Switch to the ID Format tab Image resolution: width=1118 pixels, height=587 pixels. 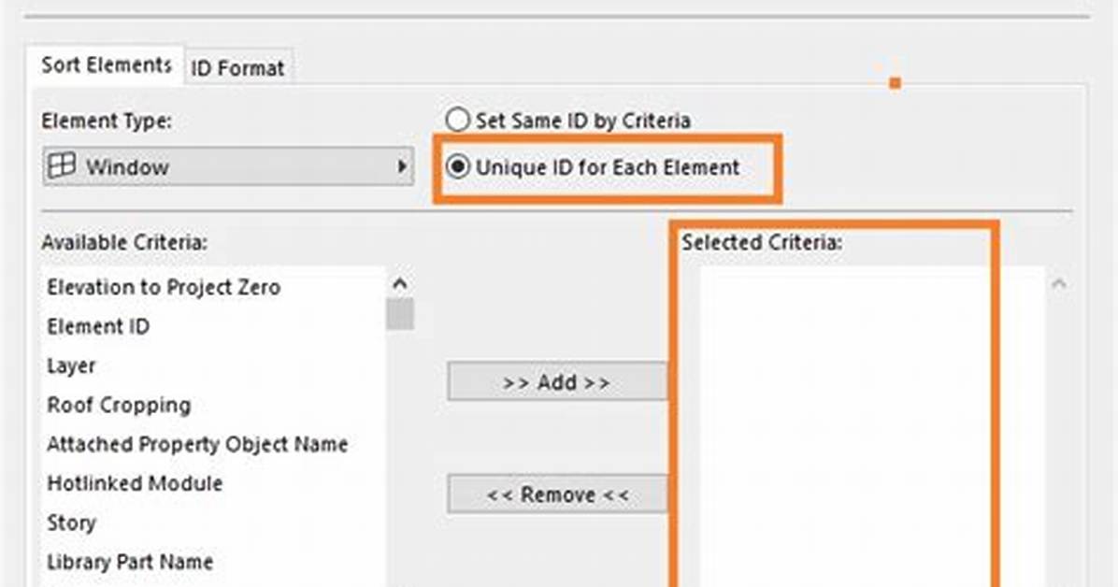coord(237,67)
